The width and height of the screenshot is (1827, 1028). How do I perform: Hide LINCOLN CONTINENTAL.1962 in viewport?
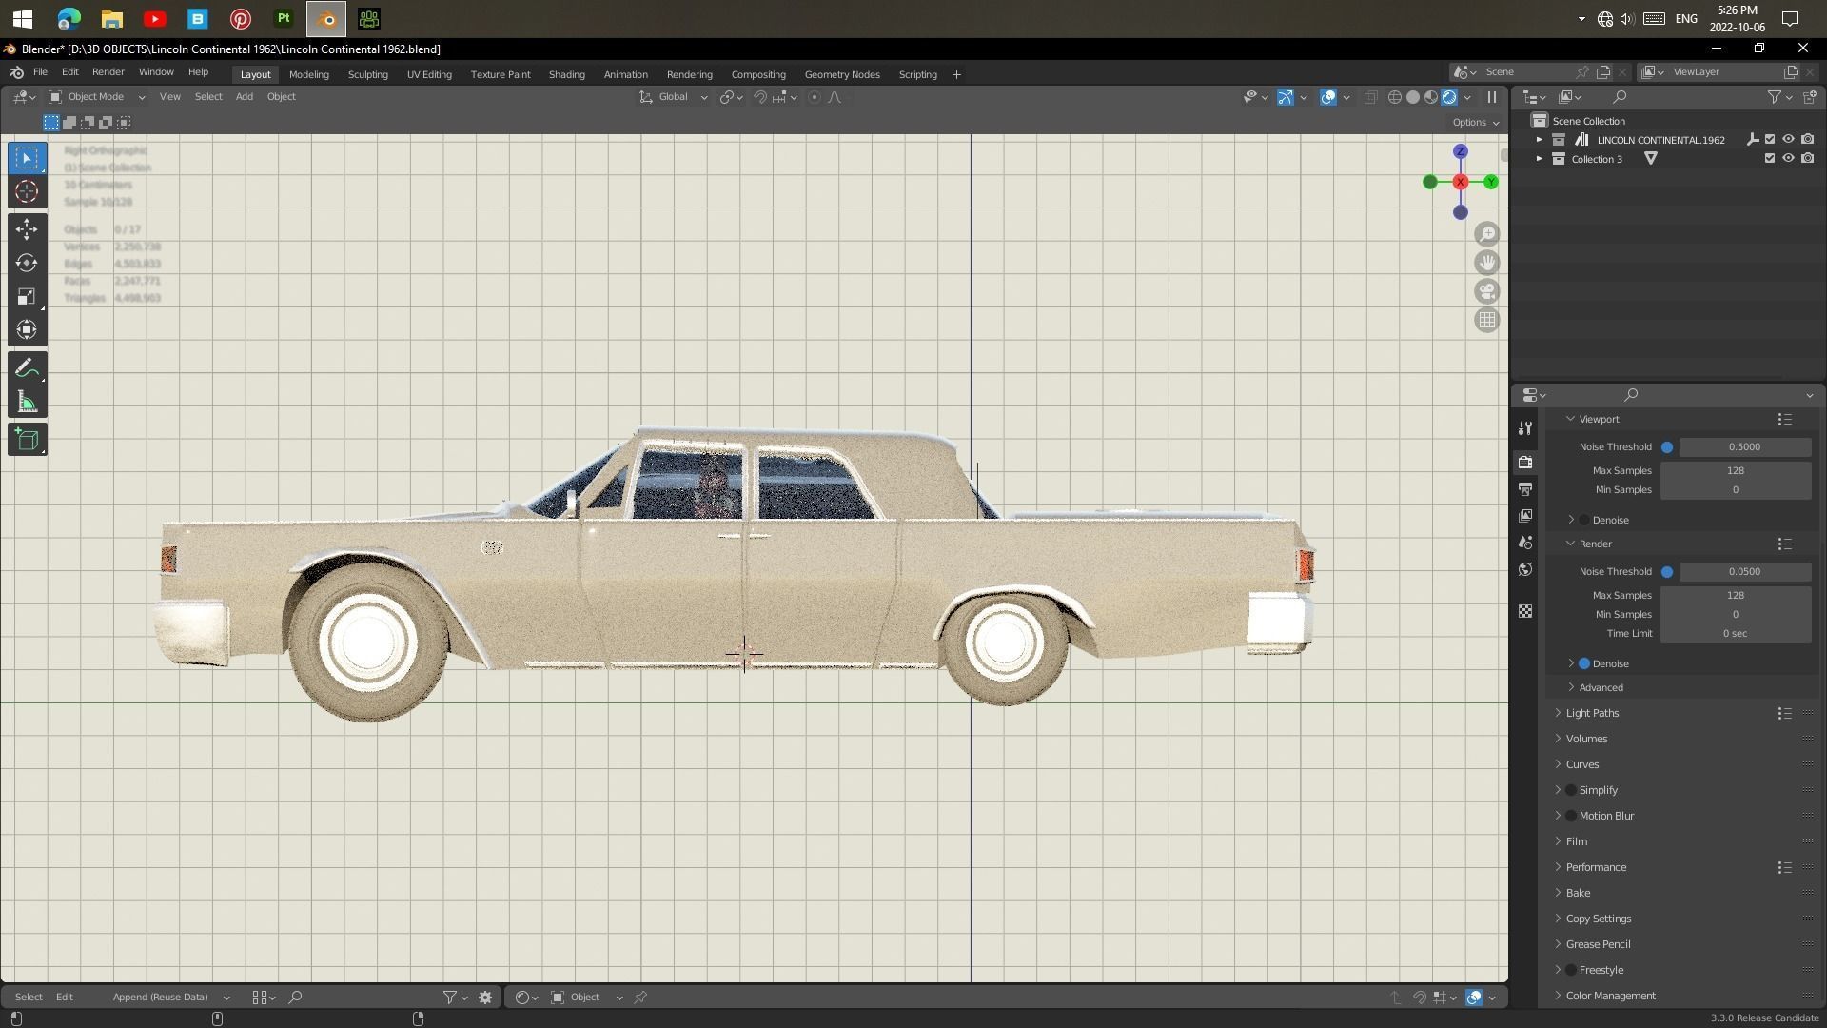pyautogui.click(x=1789, y=140)
